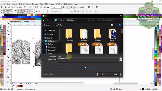Select the Shape tool in the toolbox
Image resolution: width=162 pixels, height=91 pixels.
tap(8, 26)
